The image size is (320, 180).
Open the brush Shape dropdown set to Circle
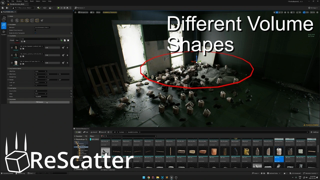(41, 94)
